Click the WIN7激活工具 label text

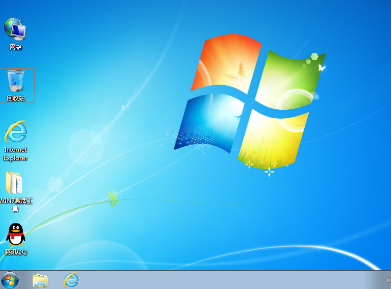[16, 205]
